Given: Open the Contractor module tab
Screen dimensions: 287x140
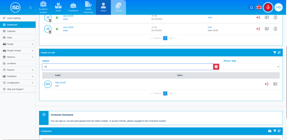Looking at the screenshot, I should pyautogui.click(x=73, y=7).
